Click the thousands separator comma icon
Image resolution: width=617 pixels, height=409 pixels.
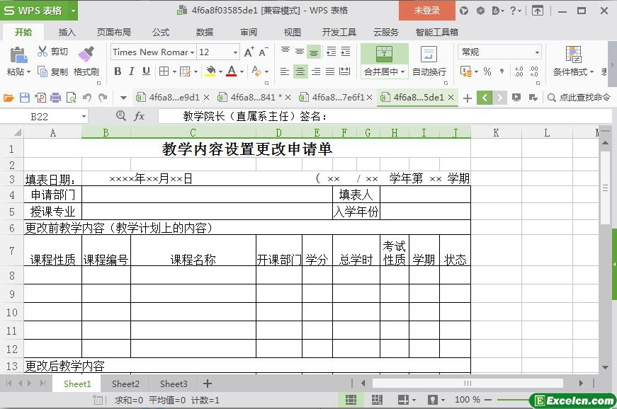click(x=502, y=71)
